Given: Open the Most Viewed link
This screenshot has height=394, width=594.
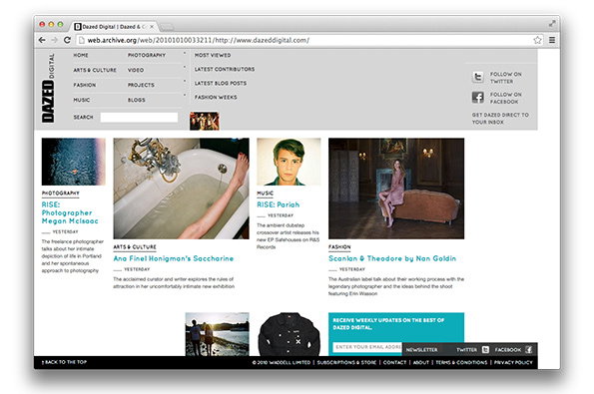Looking at the screenshot, I should [213, 55].
